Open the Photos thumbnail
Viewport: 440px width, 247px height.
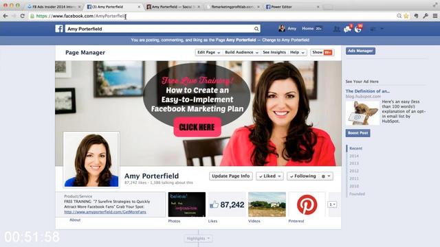[x=186, y=204]
